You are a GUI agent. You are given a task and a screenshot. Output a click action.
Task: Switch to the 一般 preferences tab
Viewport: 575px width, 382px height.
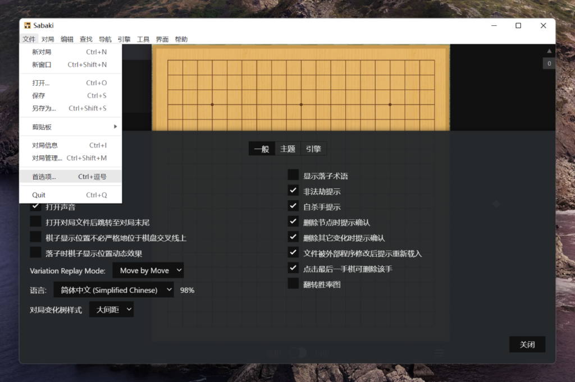click(262, 149)
